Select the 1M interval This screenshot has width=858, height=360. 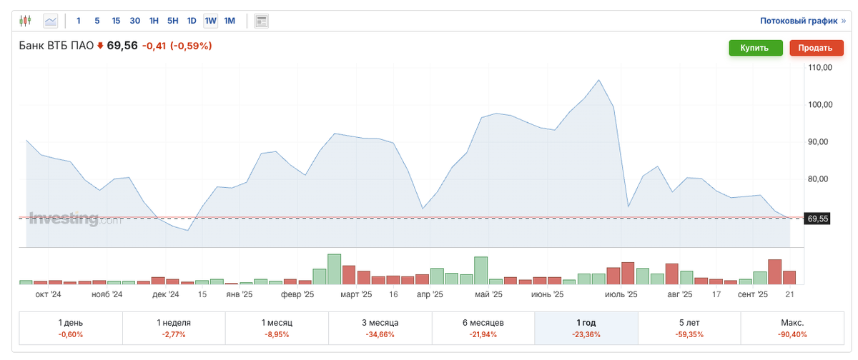[230, 21]
